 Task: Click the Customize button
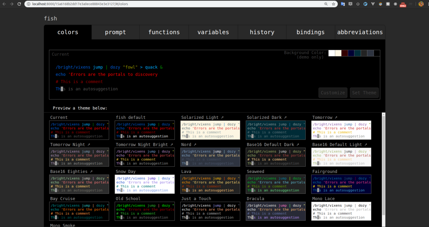(333, 93)
